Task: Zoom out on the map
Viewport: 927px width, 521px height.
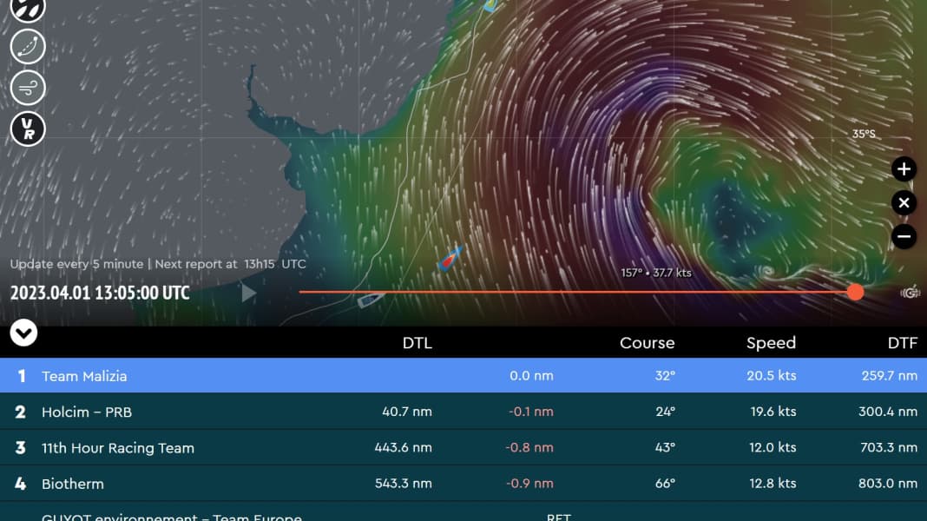Action: pyautogui.click(x=904, y=235)
